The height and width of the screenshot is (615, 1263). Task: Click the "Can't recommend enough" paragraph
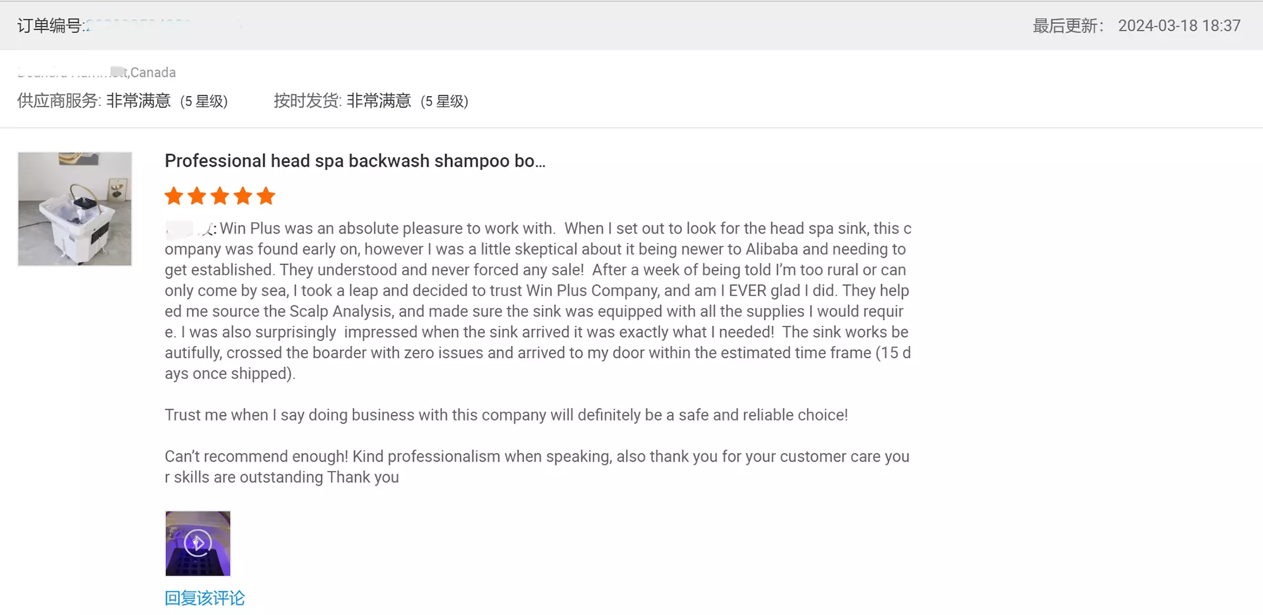pos(537,467)
